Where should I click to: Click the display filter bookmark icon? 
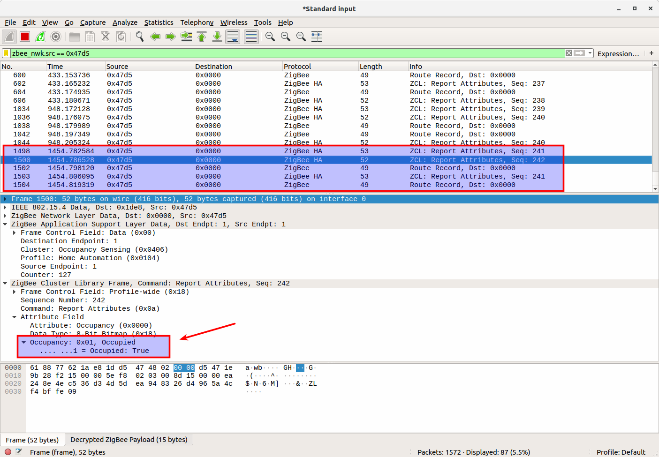coord(7,53)
